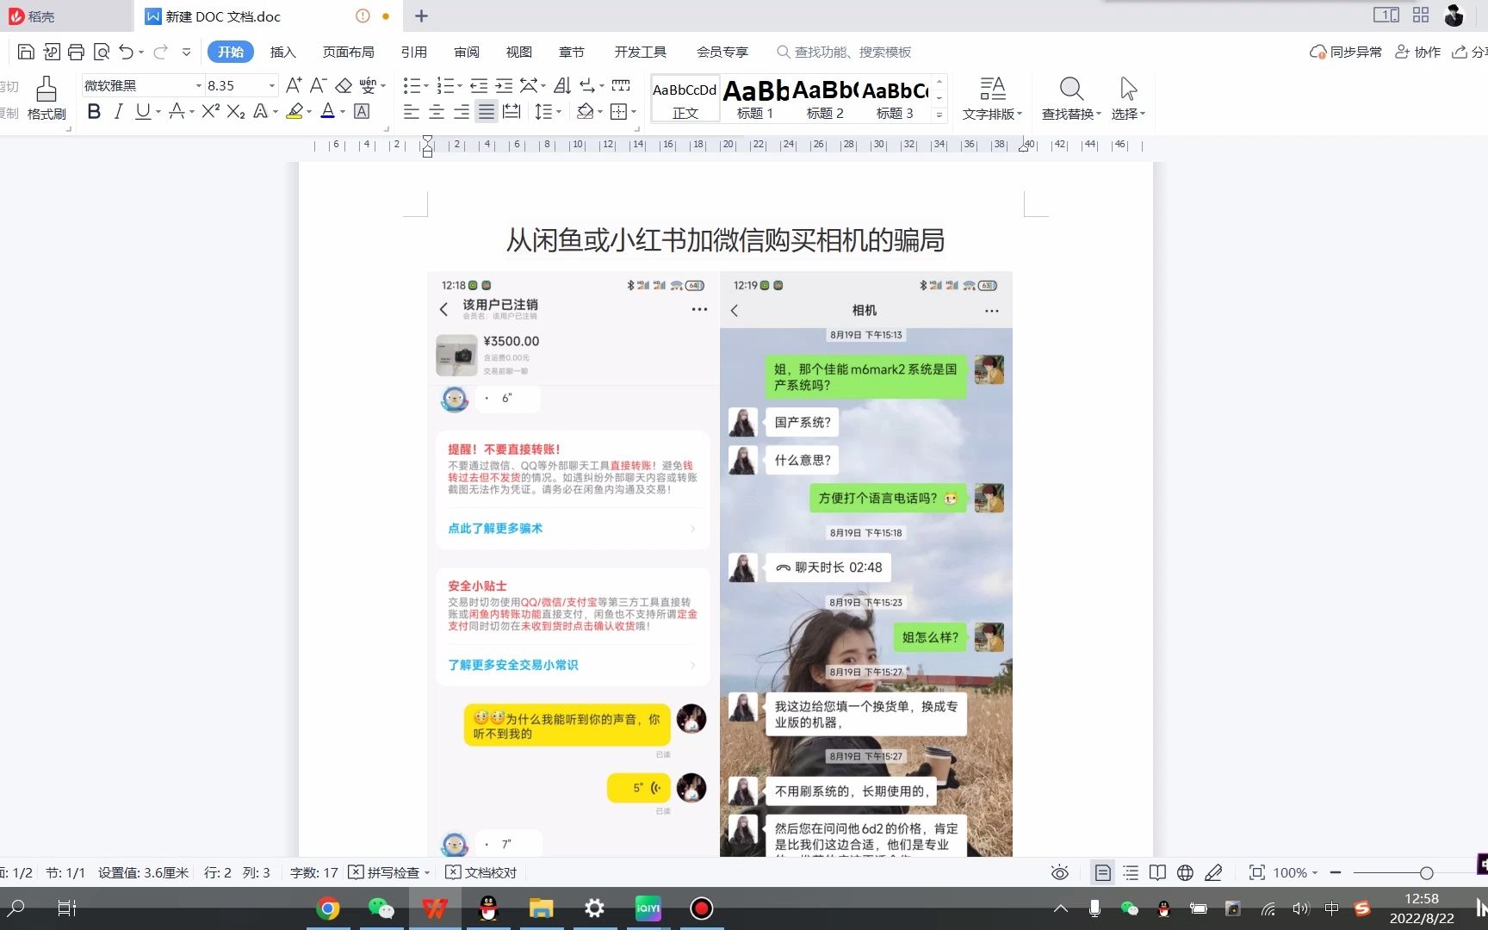Adjust the zoom slider handle
This screenshot has height=930, width=1488.
[x=1426, y=873]
